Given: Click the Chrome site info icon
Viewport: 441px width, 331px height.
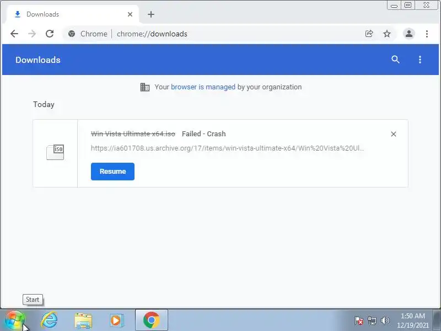Looking at the screenshot, I should [72, 34].
